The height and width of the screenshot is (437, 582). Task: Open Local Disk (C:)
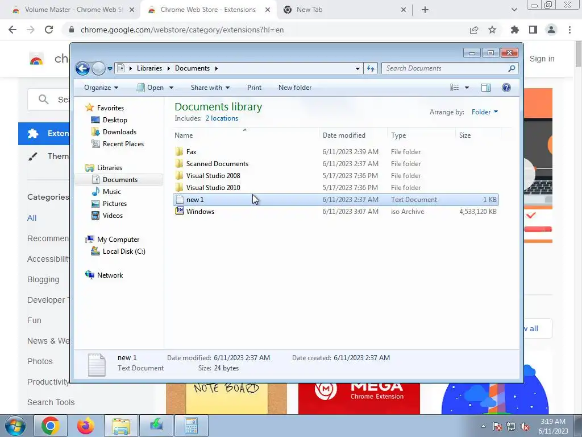124,252
